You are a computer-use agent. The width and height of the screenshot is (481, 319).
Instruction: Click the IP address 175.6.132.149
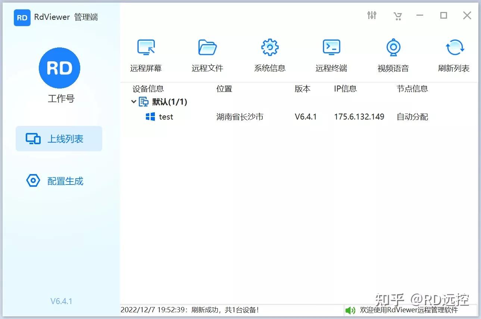click(359, 117)
